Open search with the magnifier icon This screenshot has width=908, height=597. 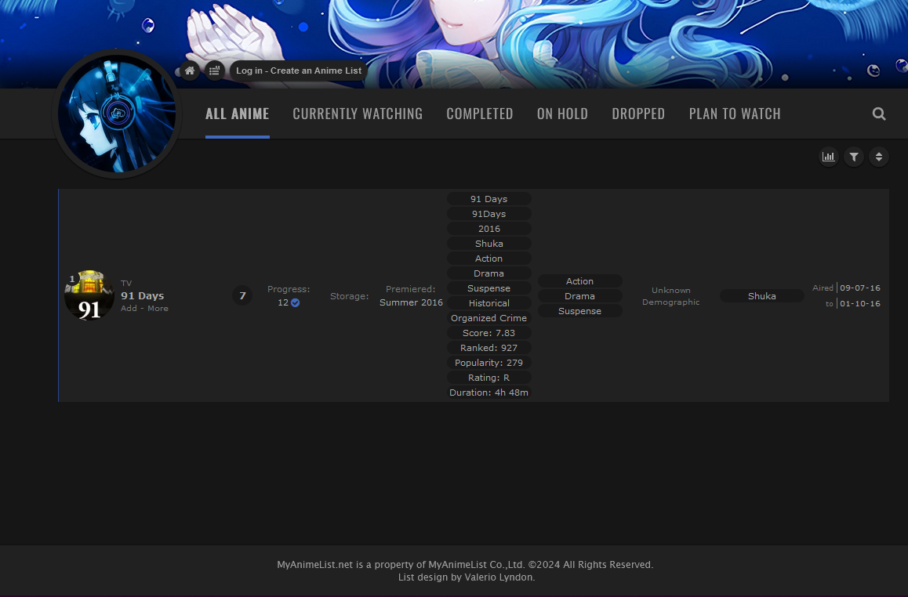click(879, 114)
